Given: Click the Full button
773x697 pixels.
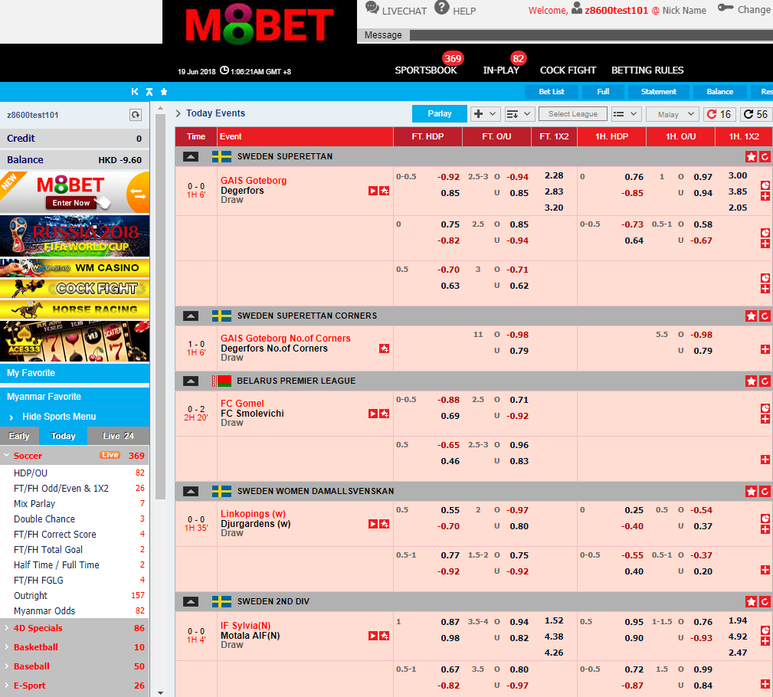Looking at the screenshot, I should (603, 92).
